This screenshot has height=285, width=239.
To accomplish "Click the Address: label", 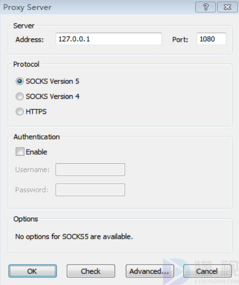I will (x=29, y=40).
